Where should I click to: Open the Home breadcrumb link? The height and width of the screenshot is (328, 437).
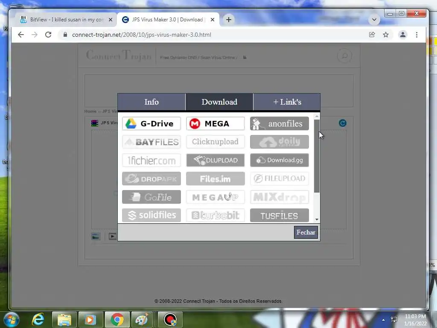(90, 111)
